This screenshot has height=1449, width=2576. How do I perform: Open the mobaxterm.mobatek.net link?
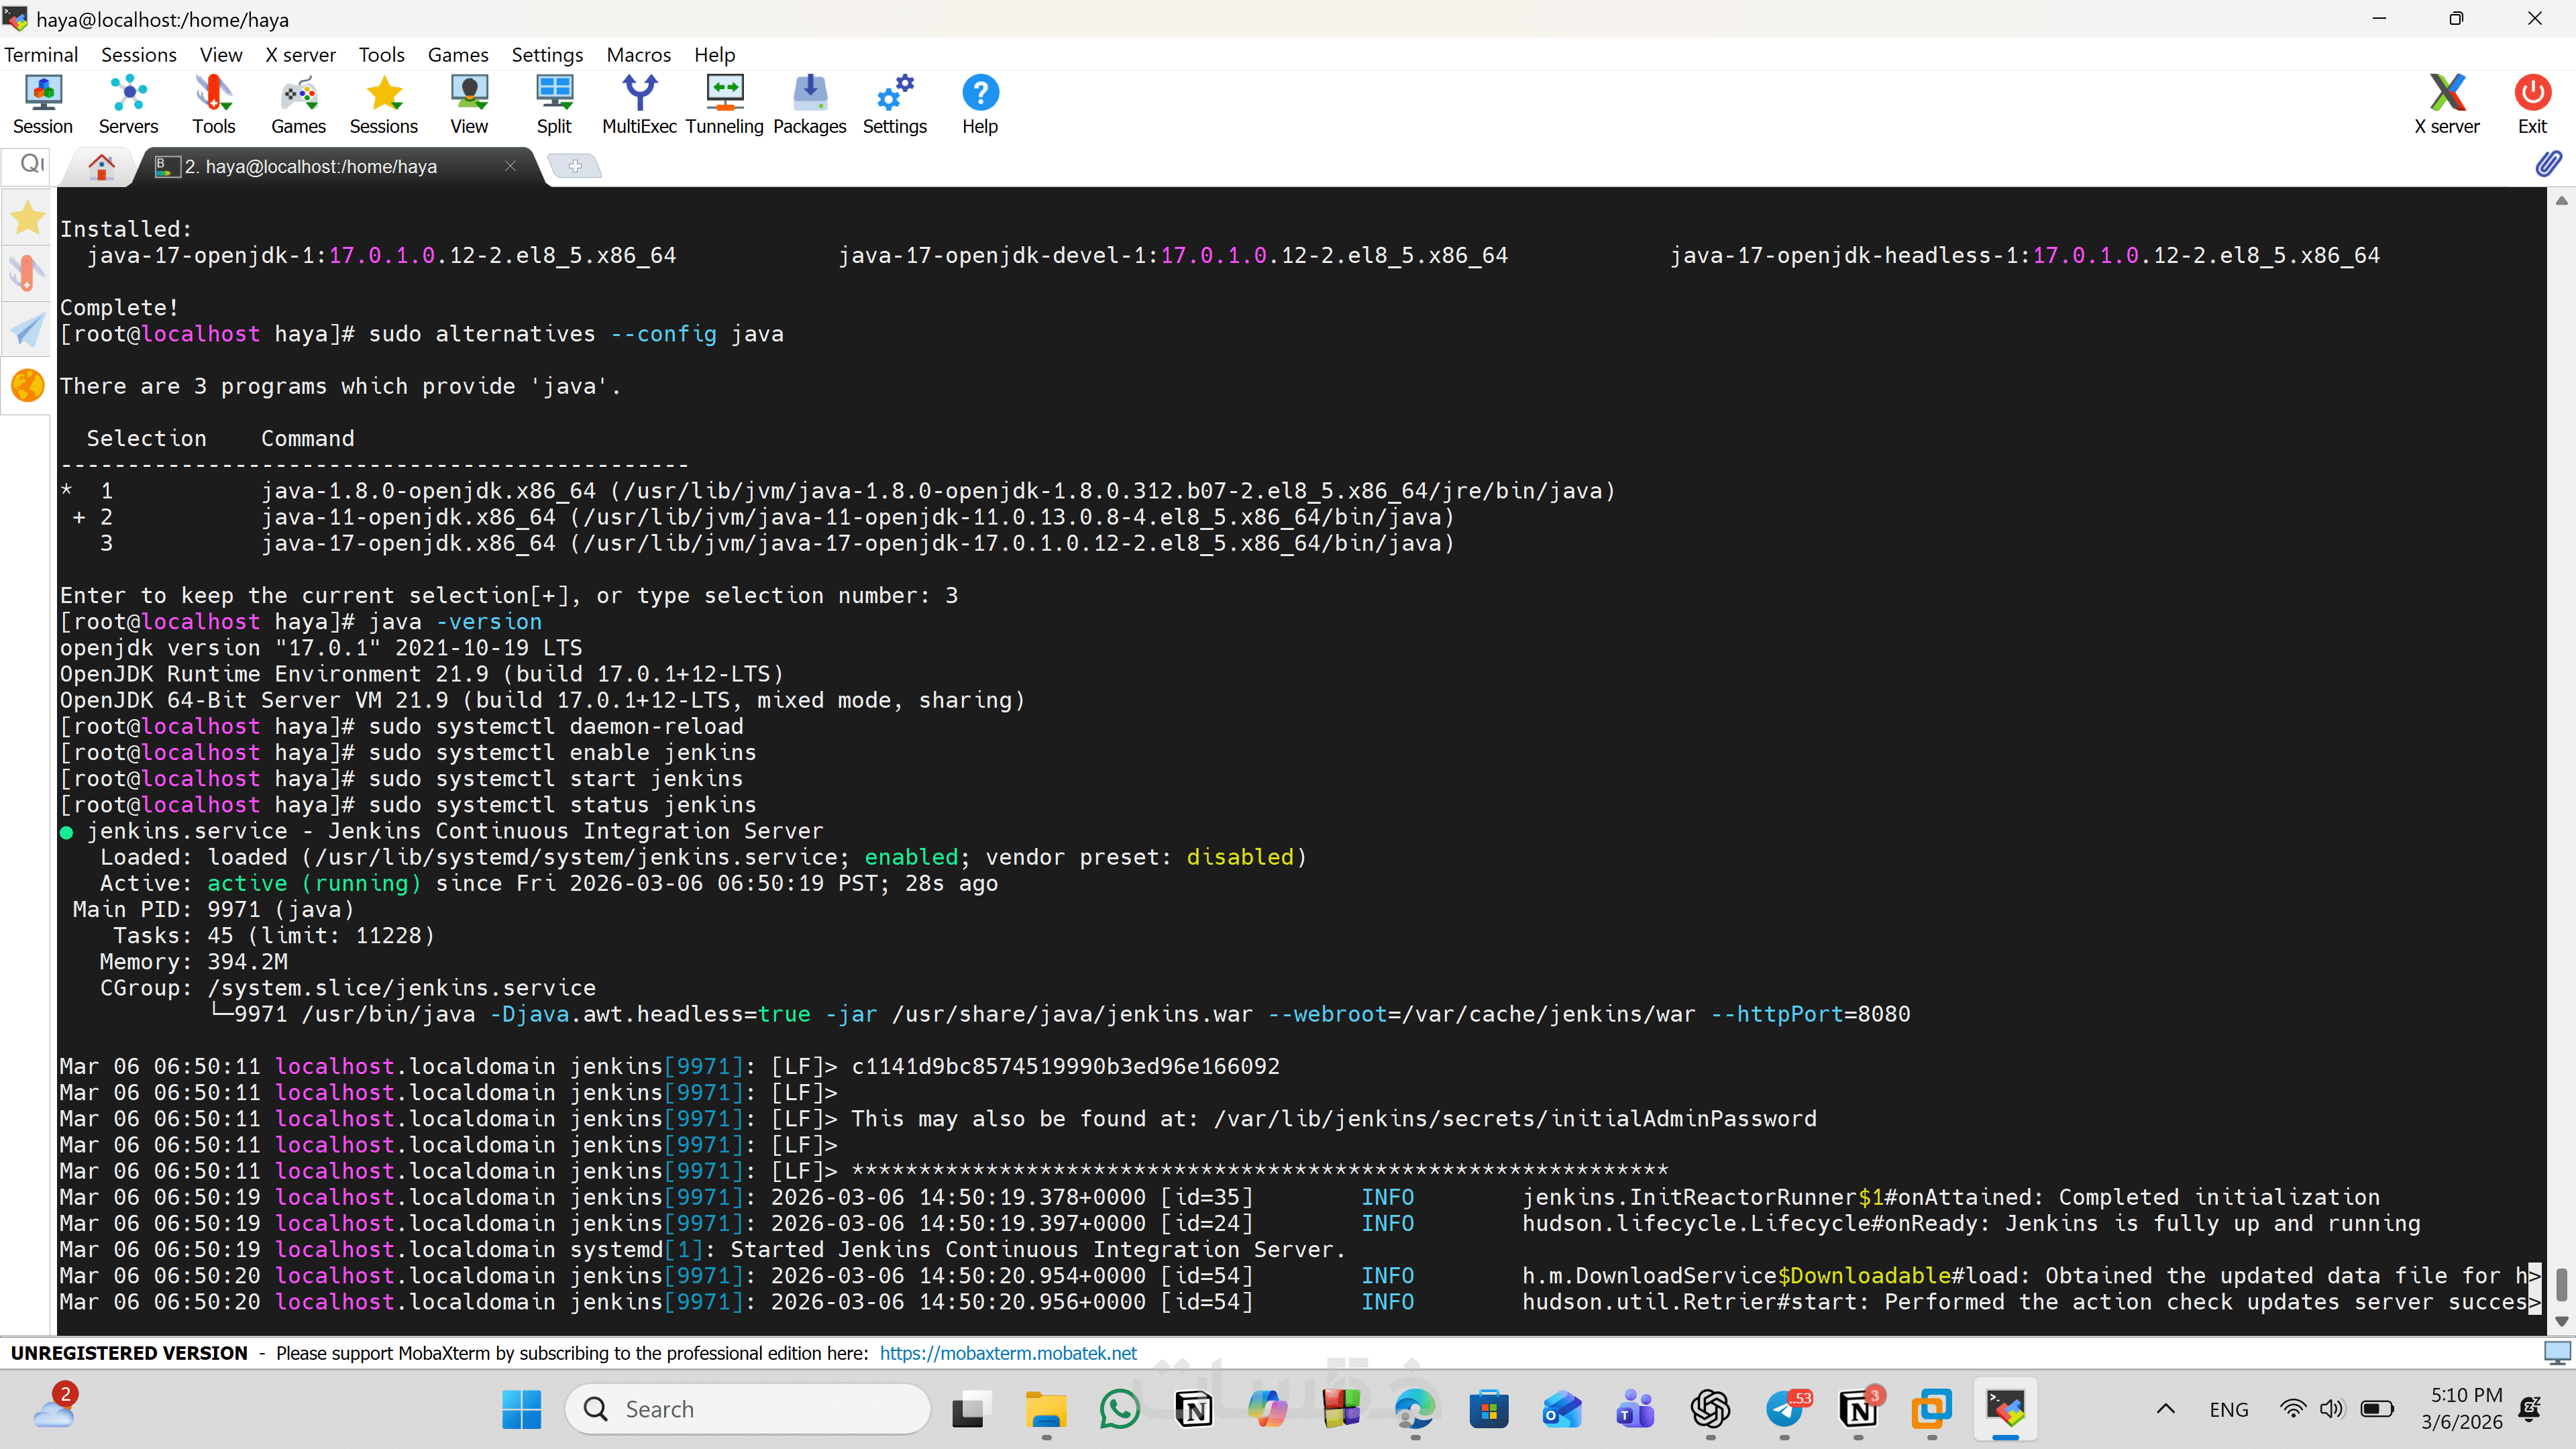click(x=1007, y=1353)
